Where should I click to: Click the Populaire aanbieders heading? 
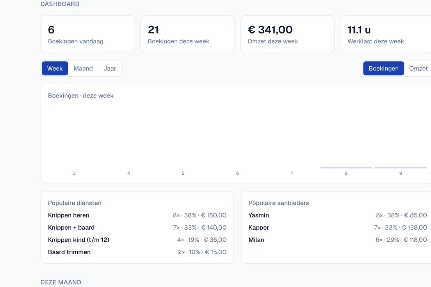click(x=279, y=203)
